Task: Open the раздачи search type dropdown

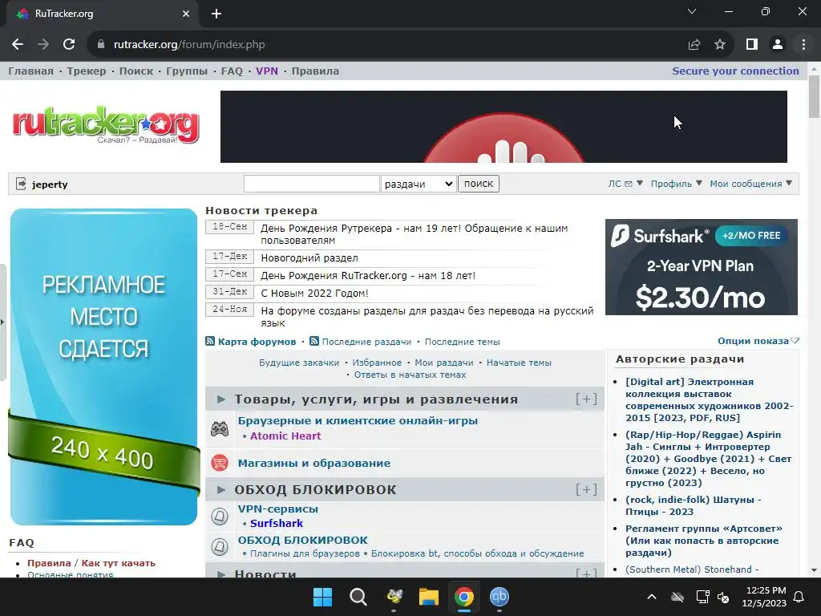Action: click(418, 184)
